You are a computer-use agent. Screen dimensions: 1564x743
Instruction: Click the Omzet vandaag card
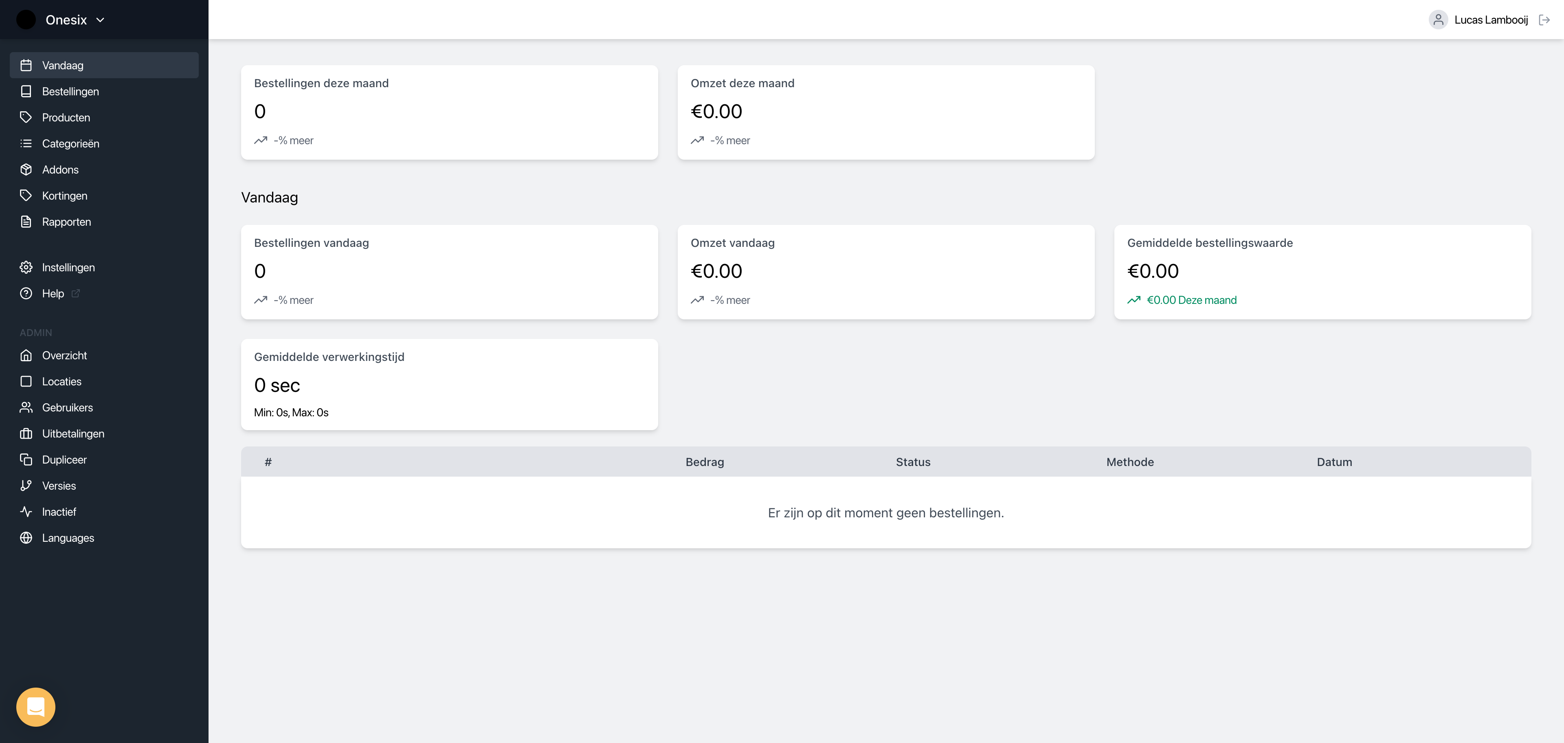pos(886,272)
